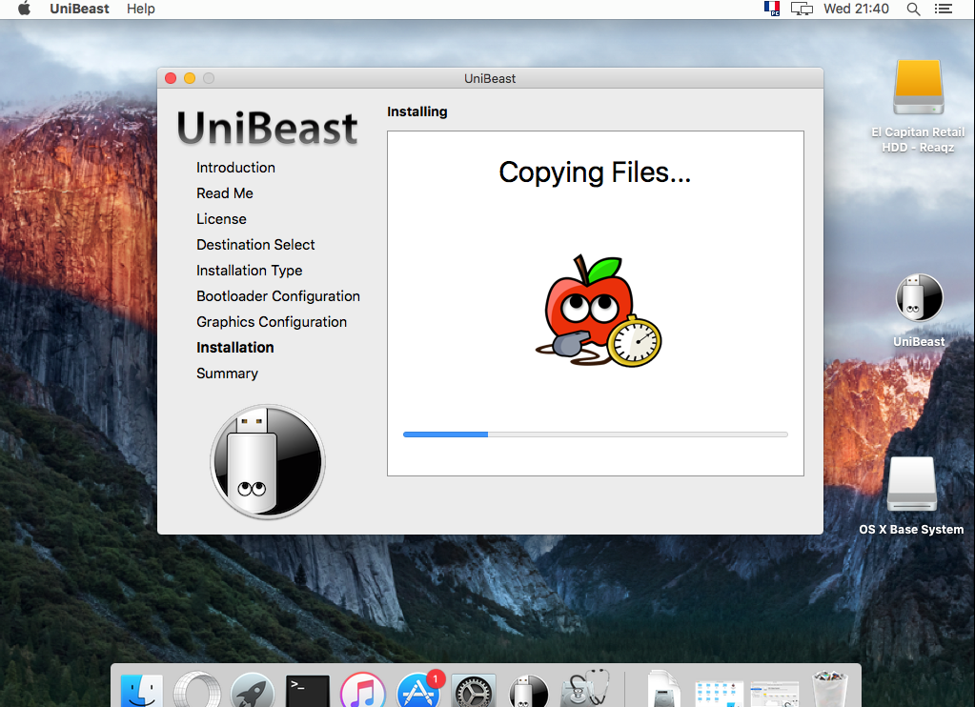Click the Read Me step
Image resolution: width=975 pixels, height=707 pixels.
[225, 193]
